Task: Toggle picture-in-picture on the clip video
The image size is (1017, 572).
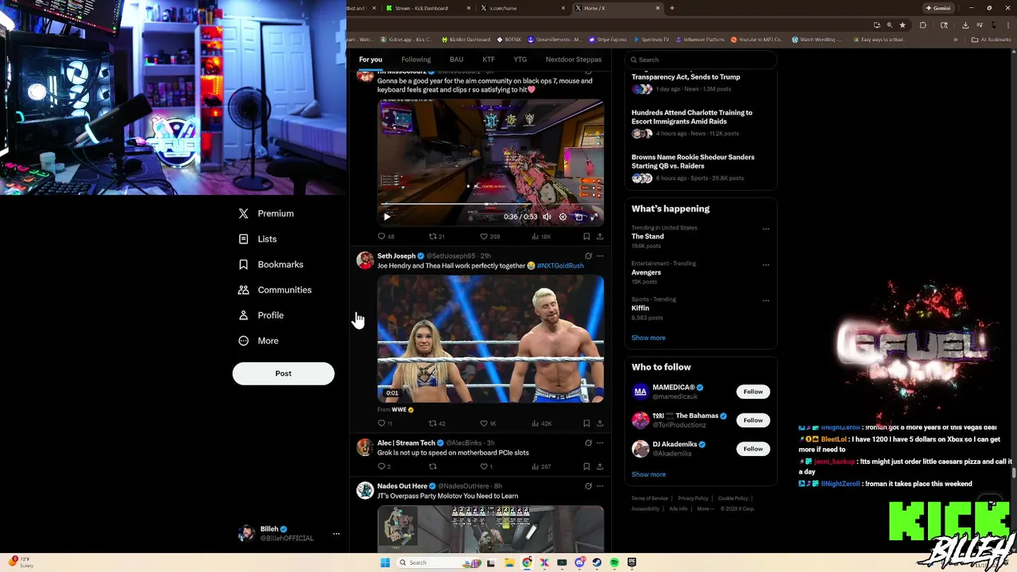Action: pos(578,217)
